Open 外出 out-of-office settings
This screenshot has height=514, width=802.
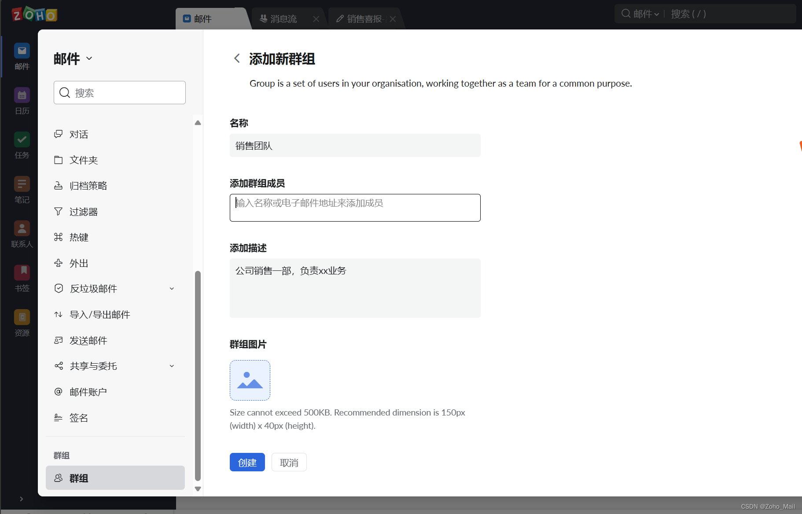[115, 263]
